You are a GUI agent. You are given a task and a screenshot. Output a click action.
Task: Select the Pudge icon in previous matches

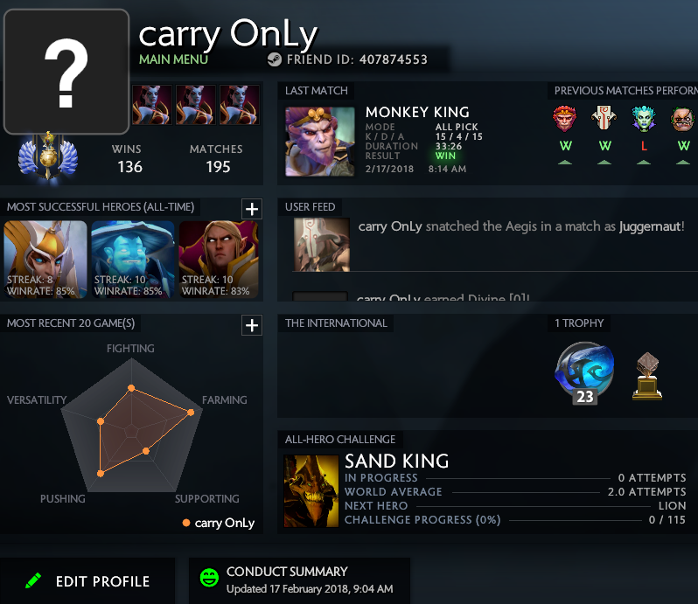coord(683,119)
